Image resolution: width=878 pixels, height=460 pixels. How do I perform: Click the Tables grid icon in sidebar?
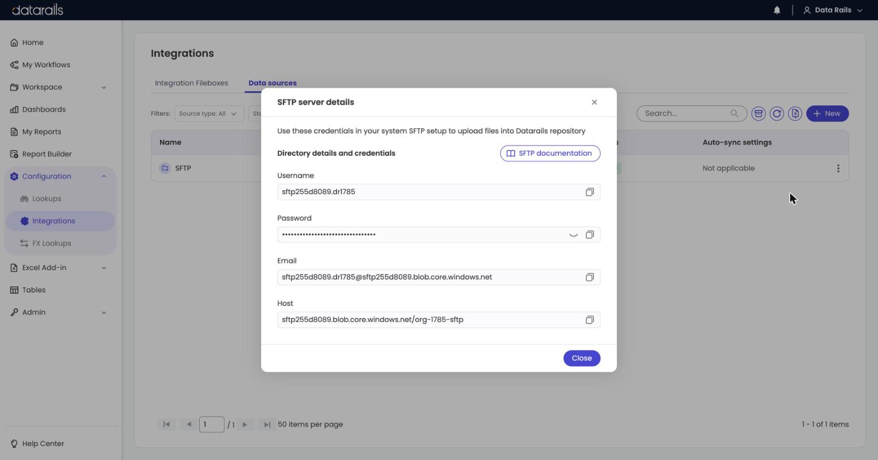(x=14, y=290)
